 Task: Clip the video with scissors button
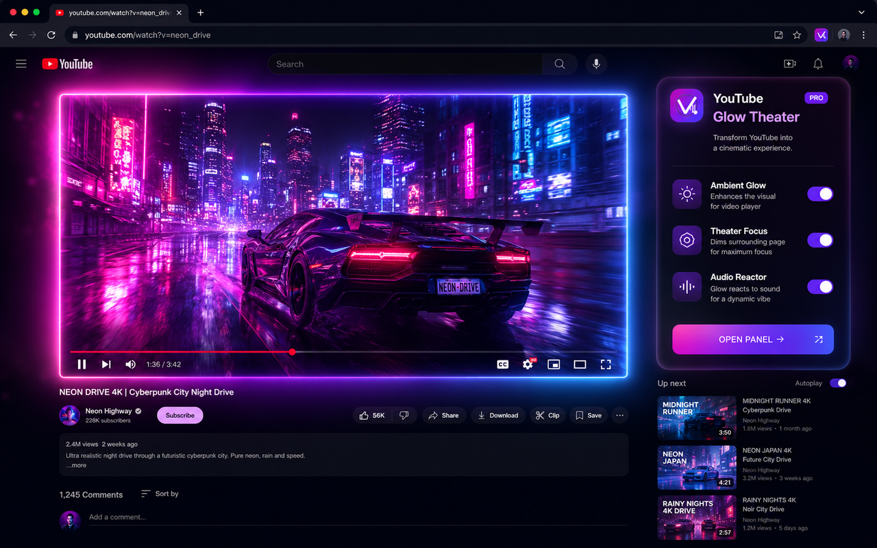(x=547, y=415)
